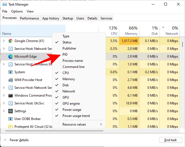
Task: Uncheck the CPU column option
Action: [57, 73]
